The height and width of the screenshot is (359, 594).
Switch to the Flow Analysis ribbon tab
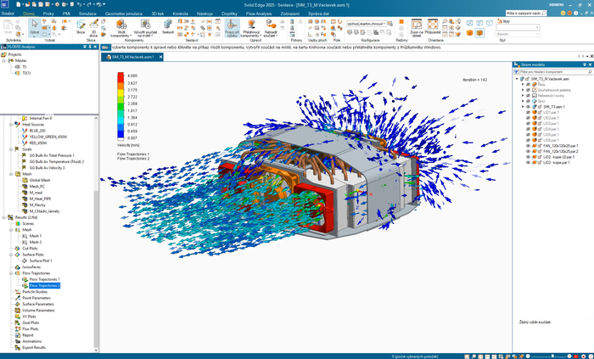coord(259,14)
